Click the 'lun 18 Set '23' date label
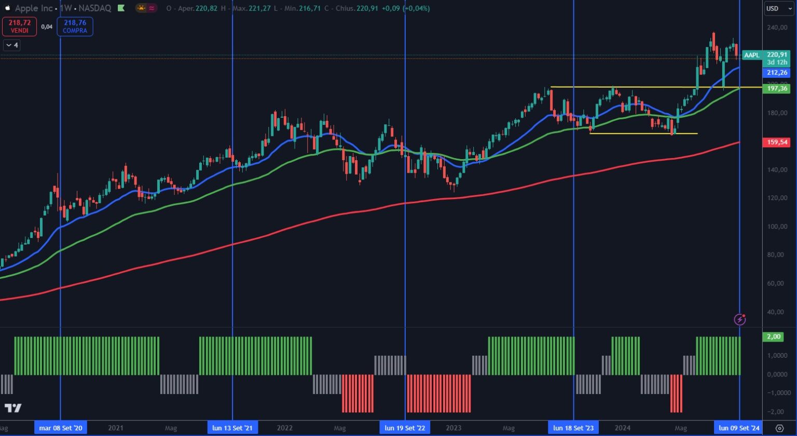Screen dimensions: 797x436 tap(573, 428)
